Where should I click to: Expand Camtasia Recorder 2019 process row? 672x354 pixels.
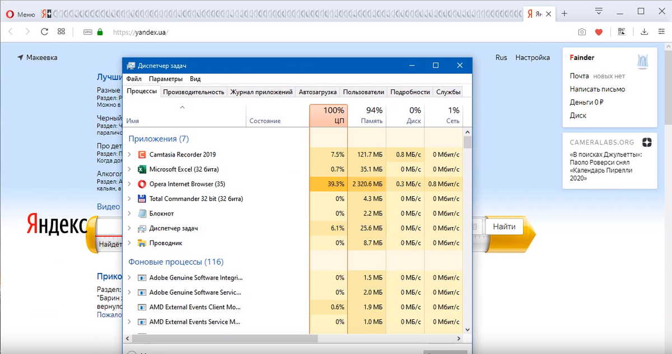tap(129, 154)
